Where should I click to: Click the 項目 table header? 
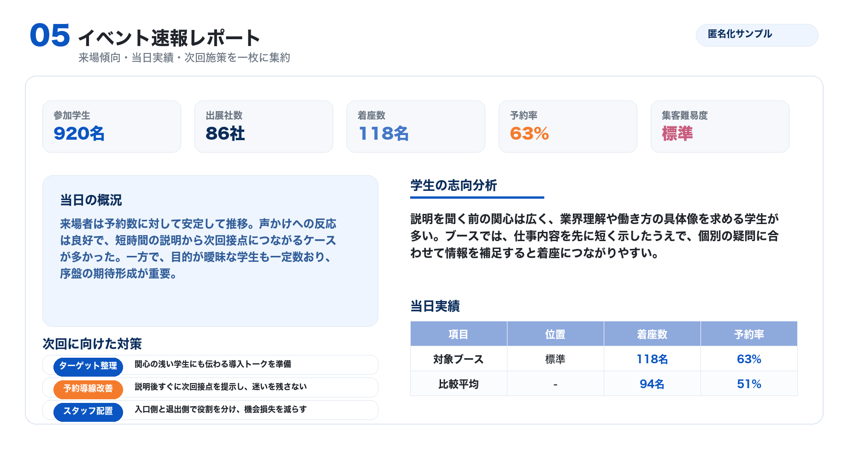click(x=459, y=334)
